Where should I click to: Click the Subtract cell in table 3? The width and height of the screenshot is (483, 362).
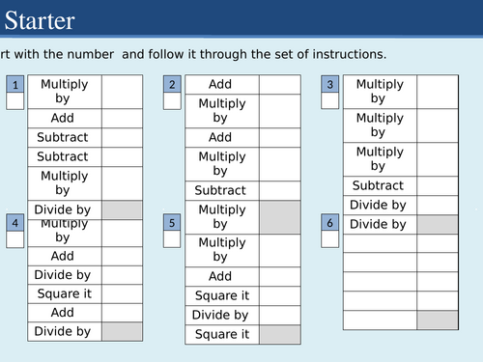(x=380, y=185)
